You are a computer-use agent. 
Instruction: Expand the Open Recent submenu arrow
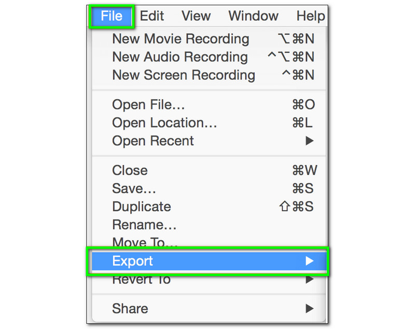pyautogui.click(x=310, y=141)
